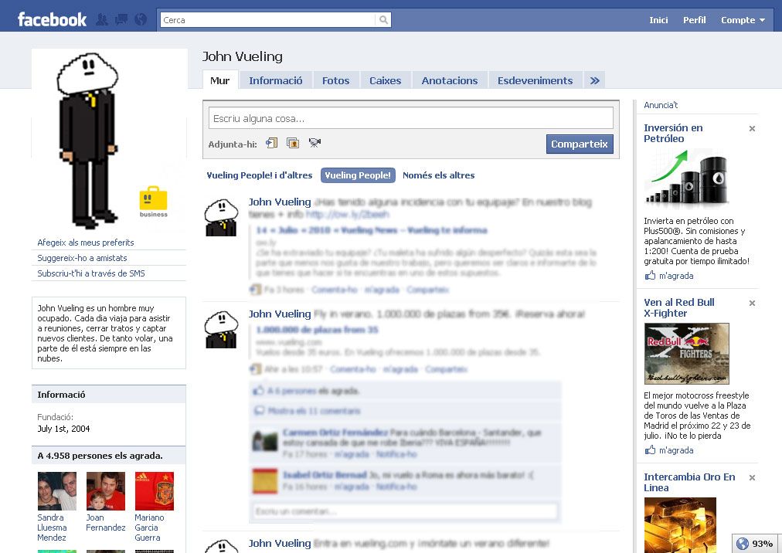The width and height of the screenshot is (782, 553).
Task: Go to Perfil in the header
Action: pyautogui.click(x=694, y=20)
